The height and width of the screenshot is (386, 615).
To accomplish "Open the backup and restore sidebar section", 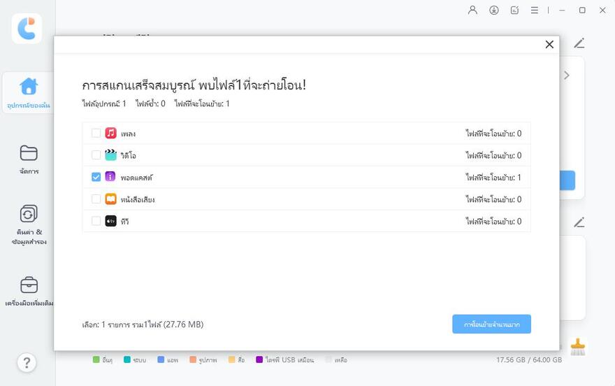I will pyautogui.click(x=29, y=224).
